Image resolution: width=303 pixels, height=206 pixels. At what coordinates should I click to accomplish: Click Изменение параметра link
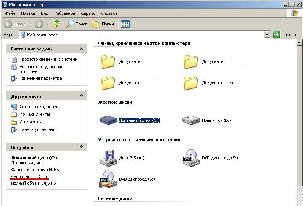pos(41,78)
